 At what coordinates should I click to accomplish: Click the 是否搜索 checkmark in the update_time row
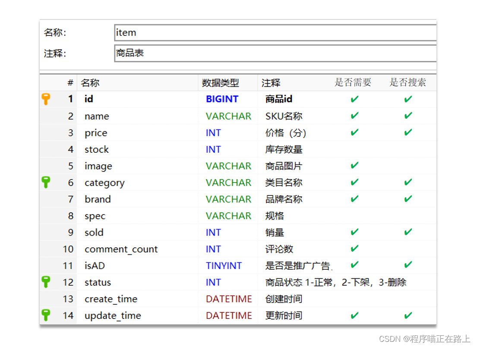pyautogui.click(x=408, y=315)
